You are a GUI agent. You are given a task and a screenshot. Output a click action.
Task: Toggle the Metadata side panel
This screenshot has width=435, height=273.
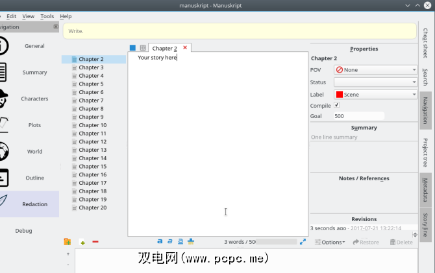(425, 189)
